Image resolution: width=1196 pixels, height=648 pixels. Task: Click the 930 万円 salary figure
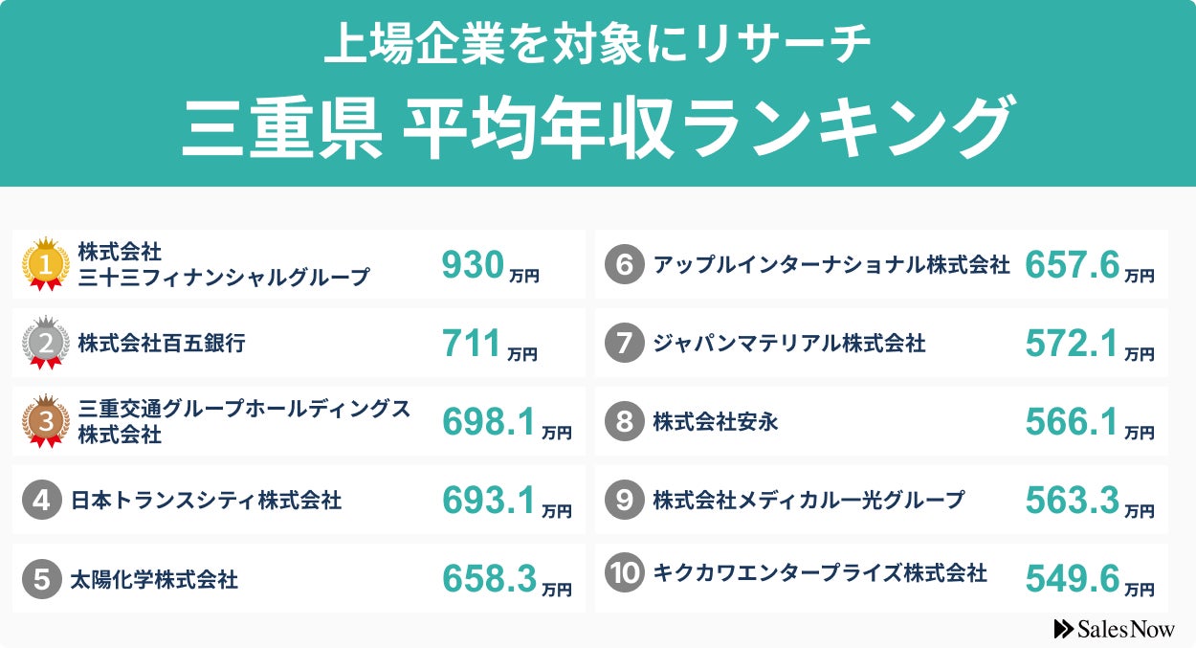tap(490, 266)
